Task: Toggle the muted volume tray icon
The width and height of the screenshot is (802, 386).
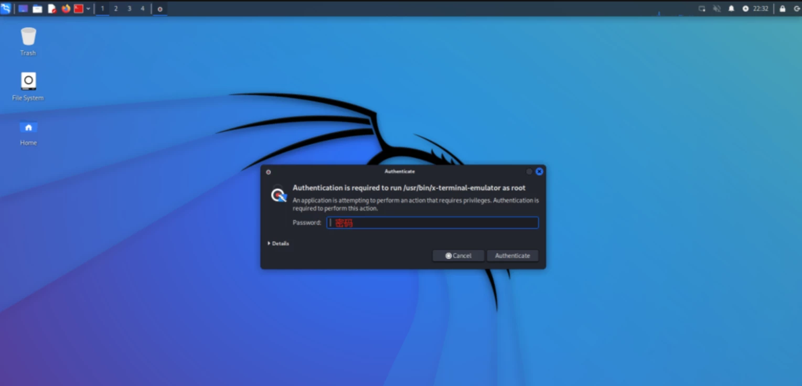Action: pos(717,8)
